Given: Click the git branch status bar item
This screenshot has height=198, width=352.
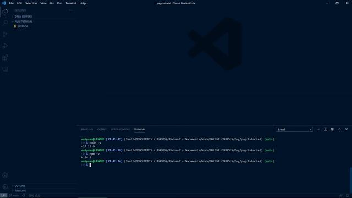Looking at the screenshot, I should tap(14, 196).
